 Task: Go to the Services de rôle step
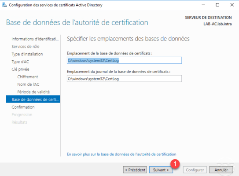(26, 47)
